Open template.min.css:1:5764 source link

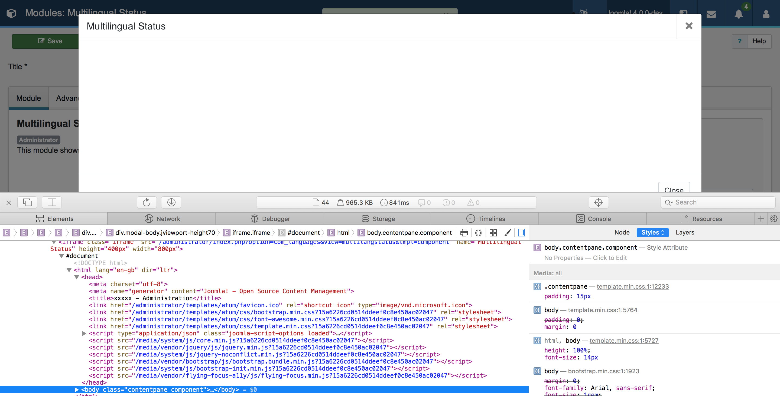(603, 310)
